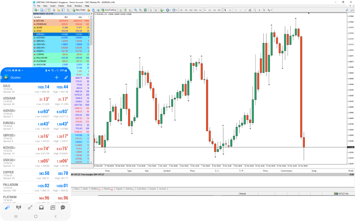Screen dimensions: 355x221
Task: Select the text label tool (A)
Action: pyautogui.click(x=259, y=10)
